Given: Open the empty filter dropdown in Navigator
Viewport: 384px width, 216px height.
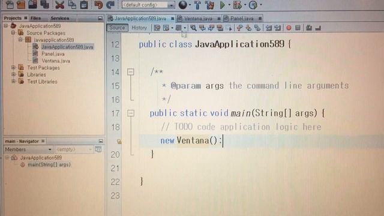Looking at the screenshot, I should tap(74, 149).
